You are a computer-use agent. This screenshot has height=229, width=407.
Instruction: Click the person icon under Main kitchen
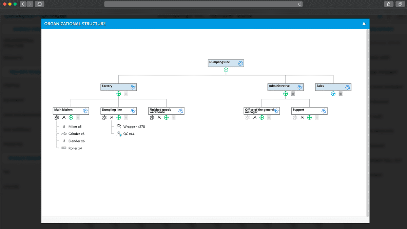point(64,117)
